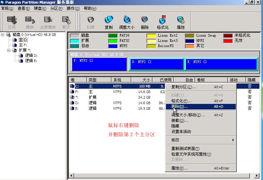Select 逻辑 E: in the disk tree
Image resolution: width=263 pixels, height=180 pixels.
point(31,60)
